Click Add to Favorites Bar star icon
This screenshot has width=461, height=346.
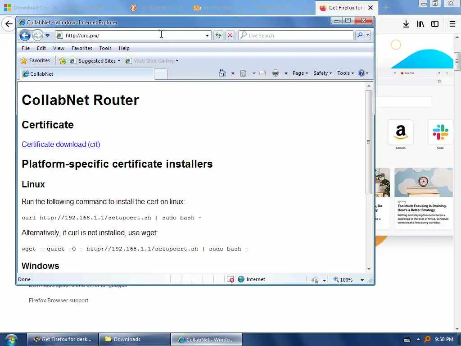pos(62,61)
